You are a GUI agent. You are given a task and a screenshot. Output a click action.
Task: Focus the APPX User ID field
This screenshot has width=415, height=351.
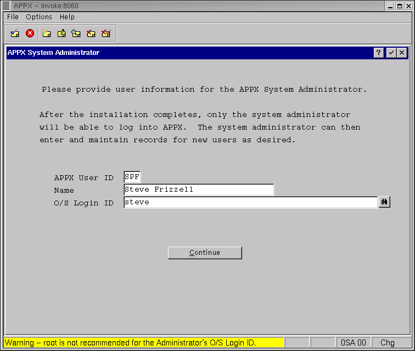[132, 177]
